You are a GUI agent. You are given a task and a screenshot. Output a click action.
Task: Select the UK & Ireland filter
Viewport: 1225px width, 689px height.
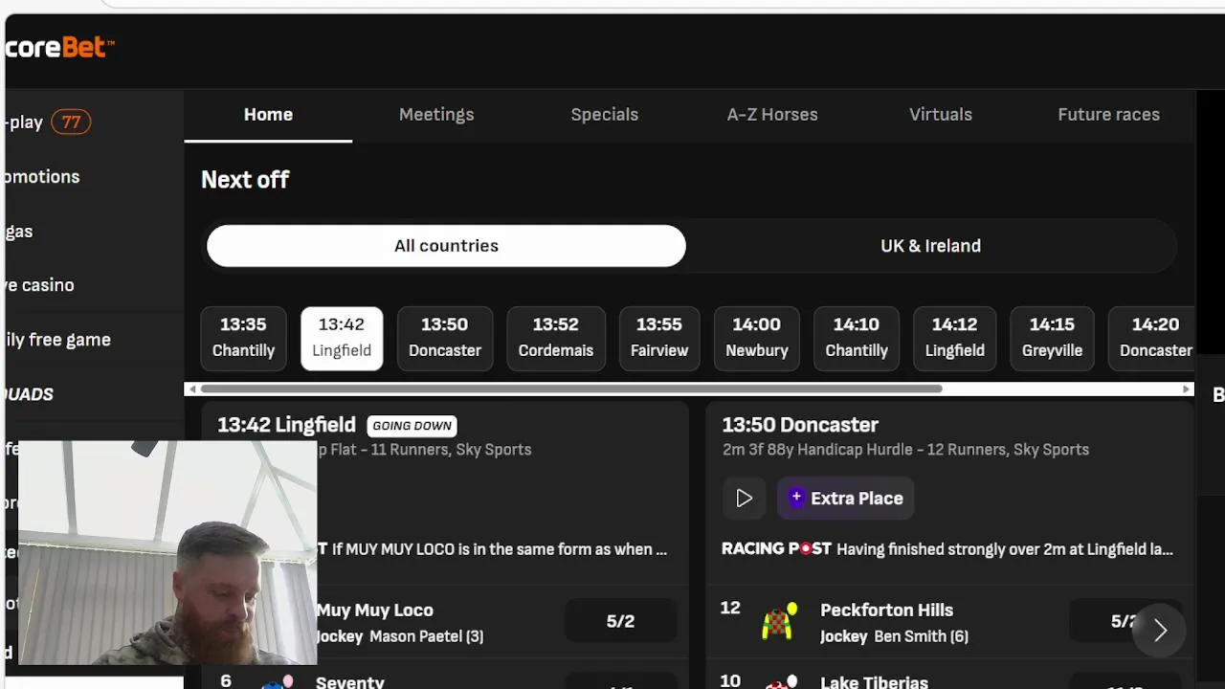coord(930,246)
